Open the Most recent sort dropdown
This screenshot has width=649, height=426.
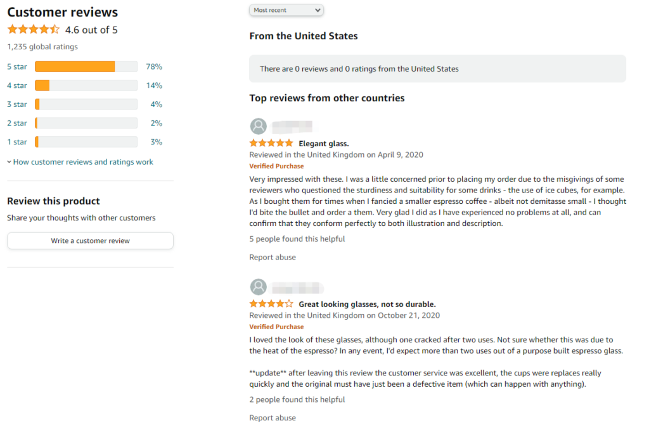coord(286,10)
